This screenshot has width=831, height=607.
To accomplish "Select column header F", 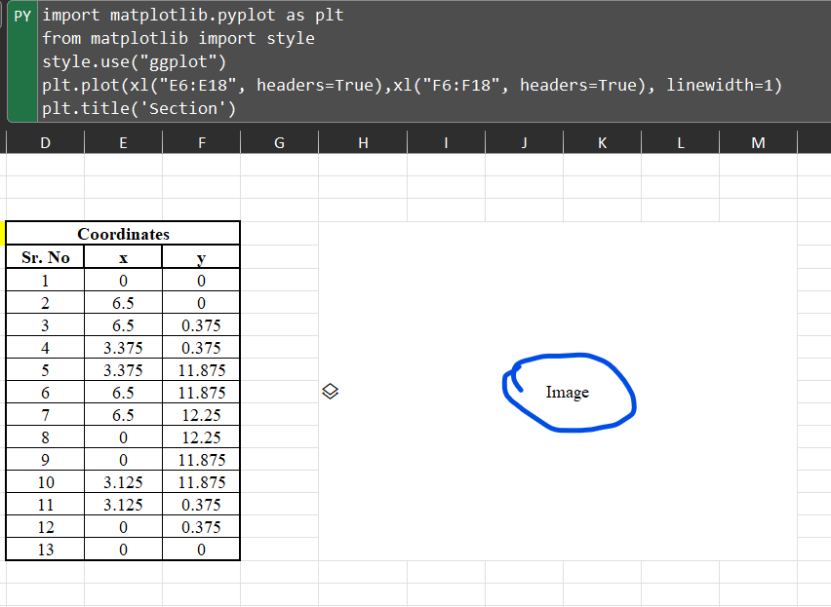I will point(201,141).
